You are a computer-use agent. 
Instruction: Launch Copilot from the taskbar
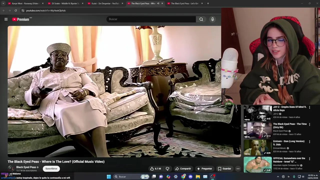[168, 177]
